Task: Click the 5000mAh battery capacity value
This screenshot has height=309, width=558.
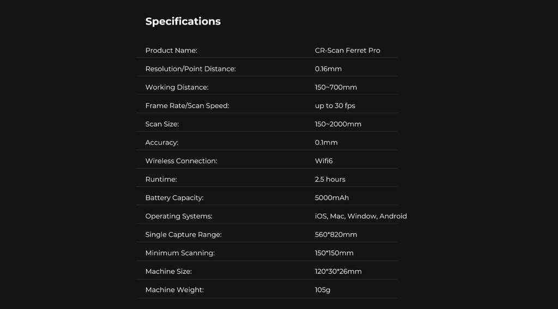Action: 332,198
